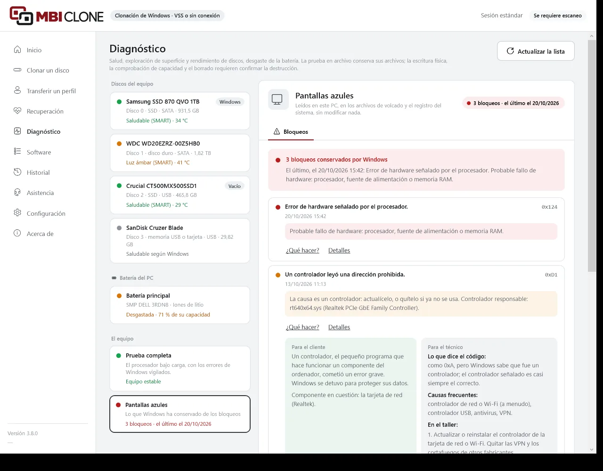
Task: Collapse Detalles for error 0xD1
Action: pos(339,327)
